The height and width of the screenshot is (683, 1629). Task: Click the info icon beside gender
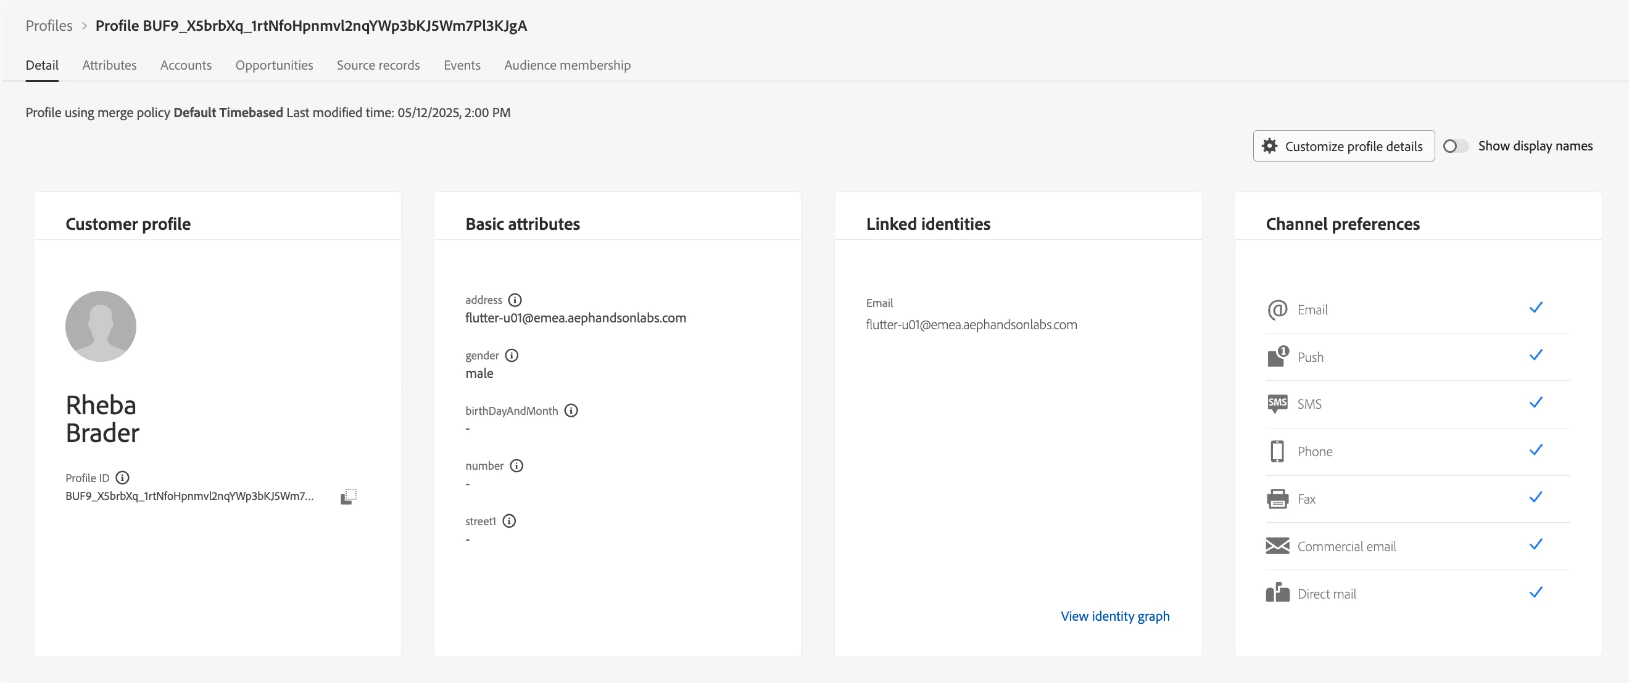click(512, 356)
